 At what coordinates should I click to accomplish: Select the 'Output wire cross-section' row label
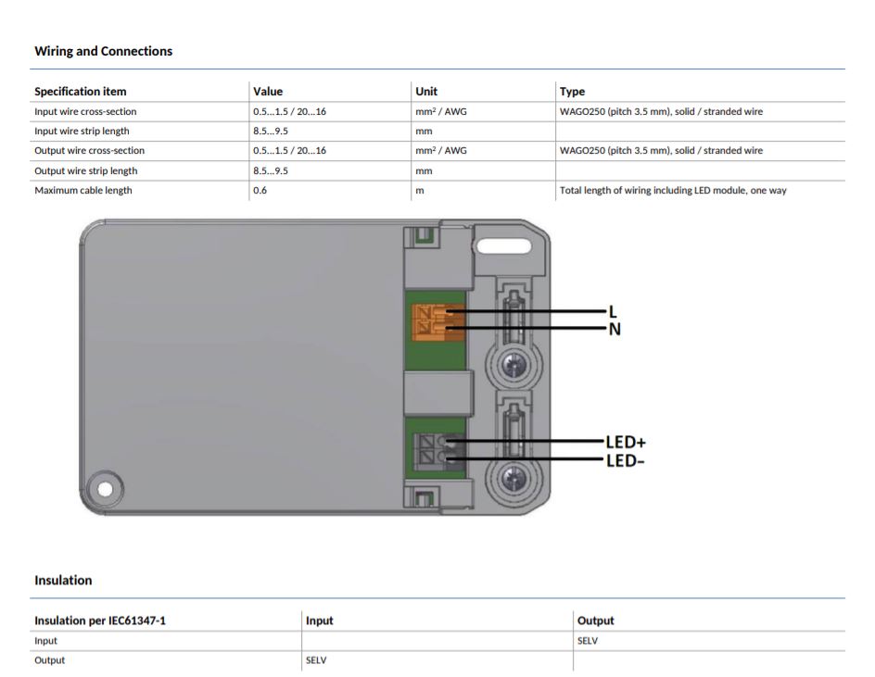[89, 151]
